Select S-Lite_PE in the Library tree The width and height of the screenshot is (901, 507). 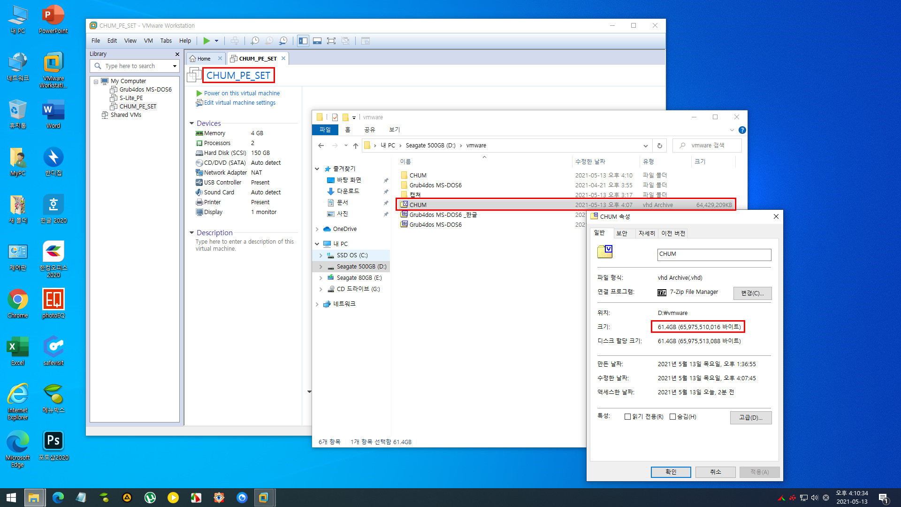point(131,98)
